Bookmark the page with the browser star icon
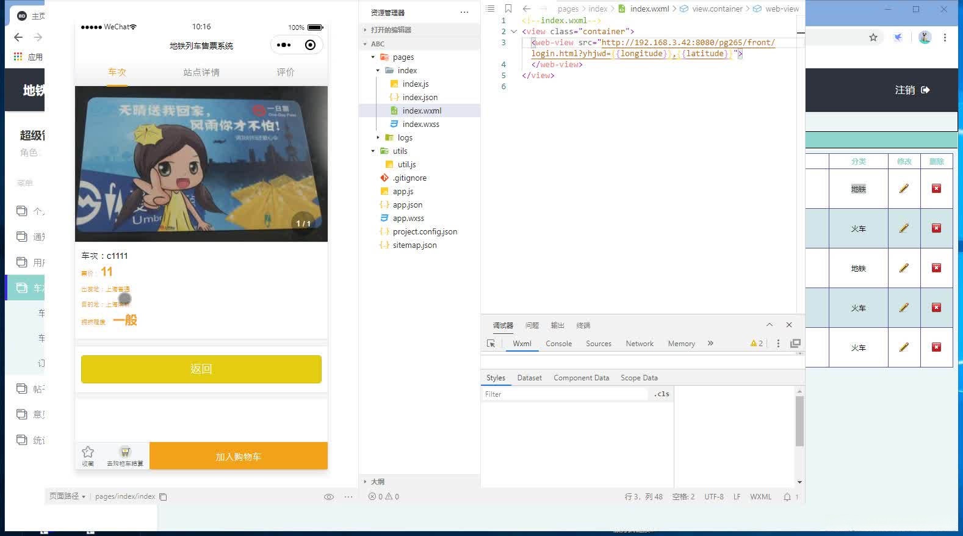This screenshot has height=536, width=963. (x=873, y=37)
